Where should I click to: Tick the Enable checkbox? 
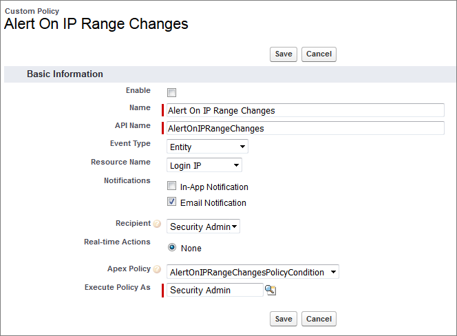click(171, 92)
